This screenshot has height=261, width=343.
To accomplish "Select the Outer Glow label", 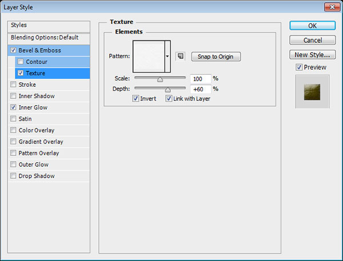I will [x=34, y=164].
